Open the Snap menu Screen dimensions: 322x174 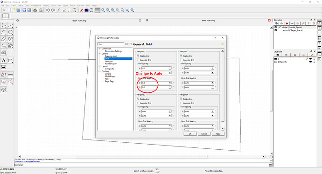tap(53, 6)
